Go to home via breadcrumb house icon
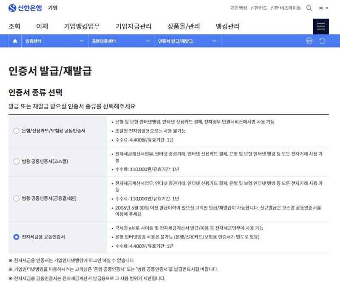 pos(15,41)
